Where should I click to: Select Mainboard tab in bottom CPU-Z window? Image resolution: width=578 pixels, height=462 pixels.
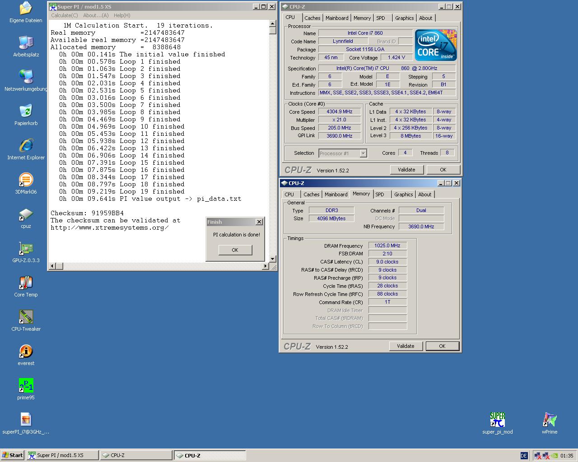click(336, 194)
